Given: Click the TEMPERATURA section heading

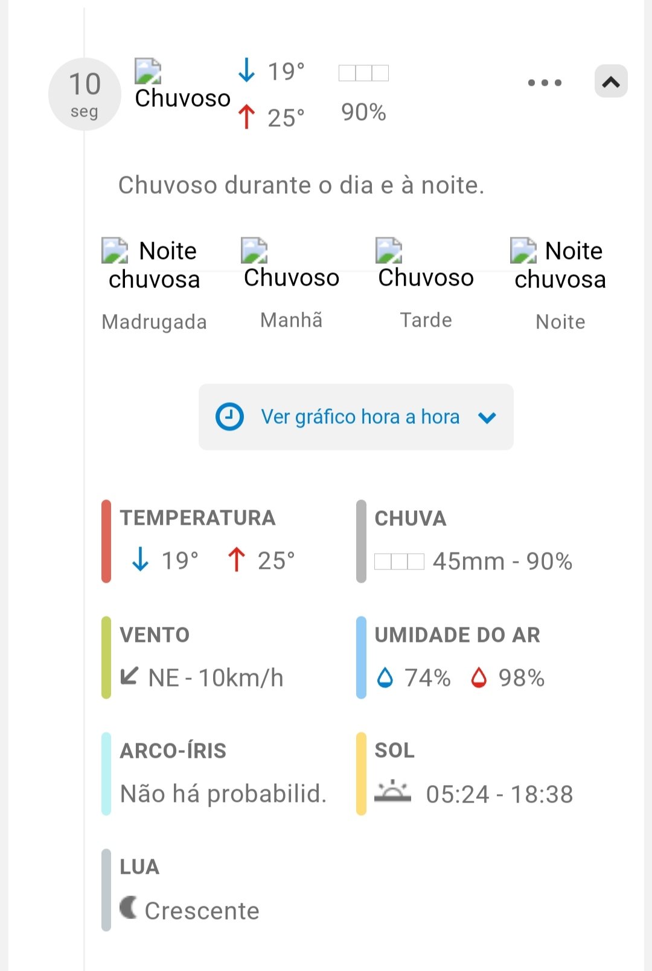Looking at the screenshot, I should click(197, 518).
